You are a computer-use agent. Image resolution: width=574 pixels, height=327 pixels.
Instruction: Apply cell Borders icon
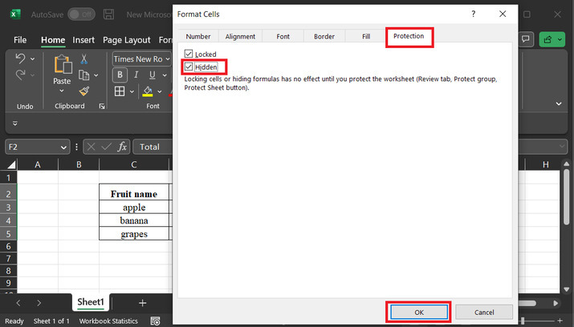click(120, 91)
